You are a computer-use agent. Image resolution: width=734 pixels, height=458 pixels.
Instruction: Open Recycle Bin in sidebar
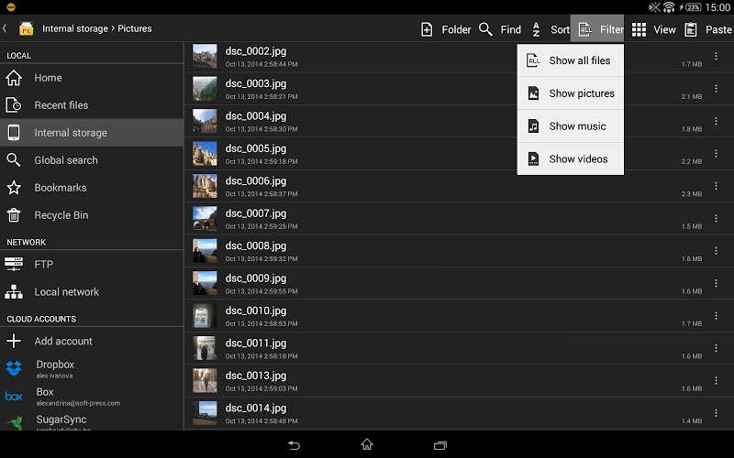92,215
